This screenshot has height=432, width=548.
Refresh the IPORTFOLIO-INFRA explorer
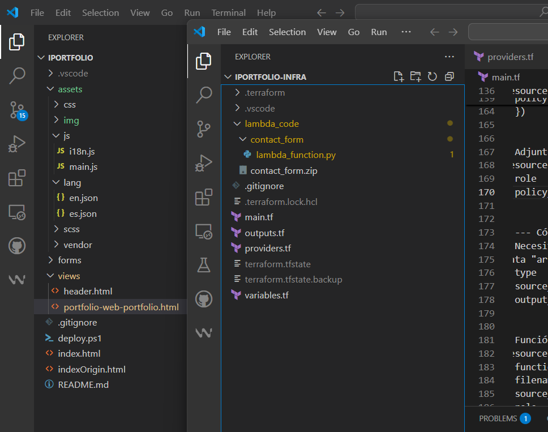[x=432, y=76]
